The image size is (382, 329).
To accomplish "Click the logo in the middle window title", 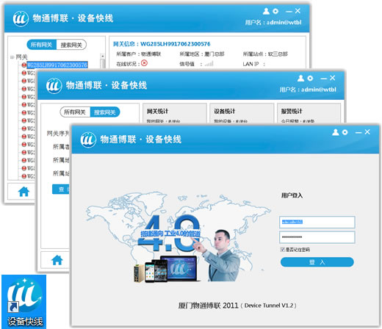I will tap(54, 86).
